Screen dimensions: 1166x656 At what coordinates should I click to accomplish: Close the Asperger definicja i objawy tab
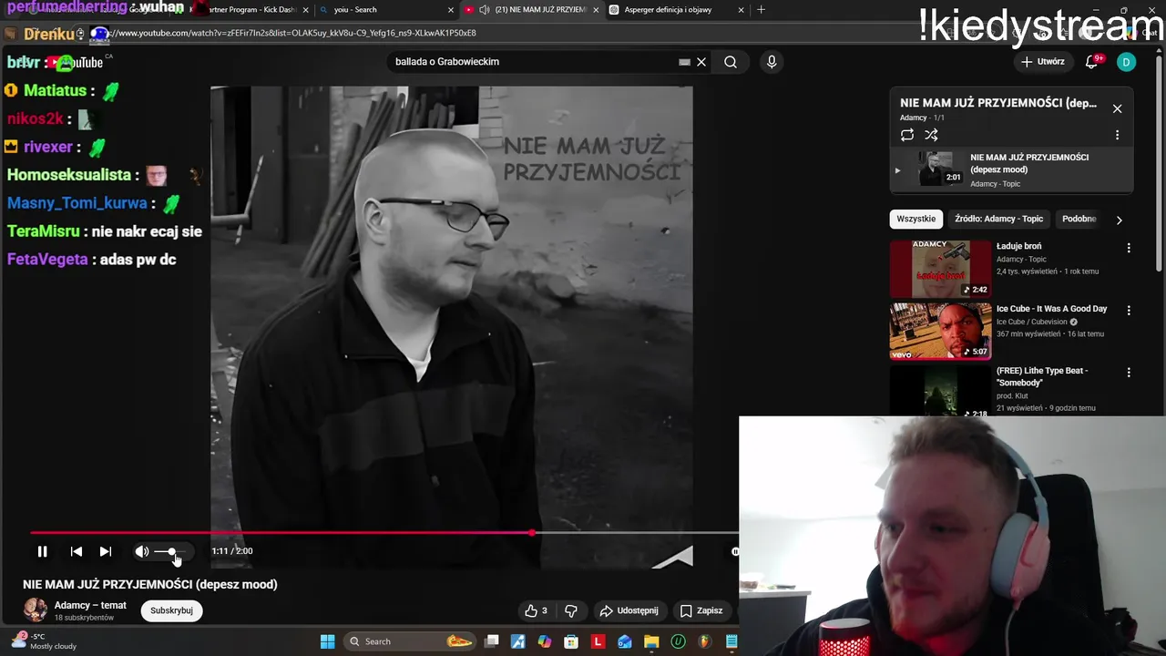[741, 10]
